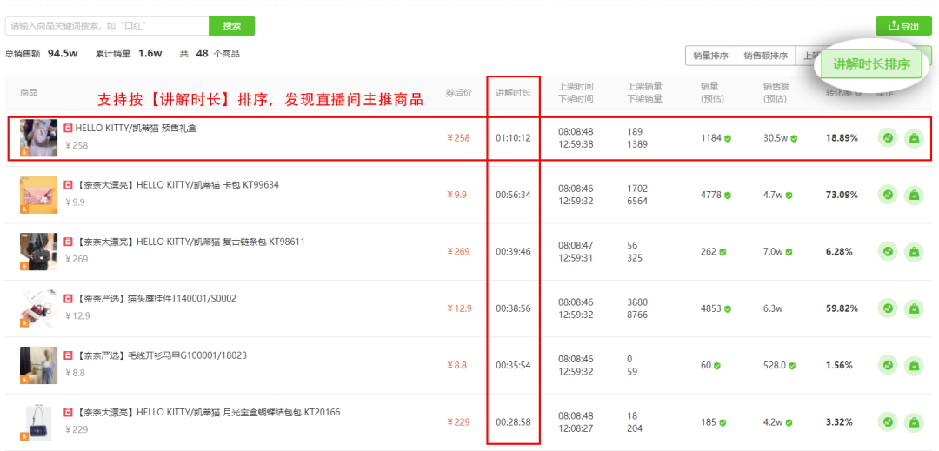This screenshot has width=939, height=451.
Task: Click shopping bag icon for 预售礼盒 row
Action: pyautogui.click(x=914, y=137)
